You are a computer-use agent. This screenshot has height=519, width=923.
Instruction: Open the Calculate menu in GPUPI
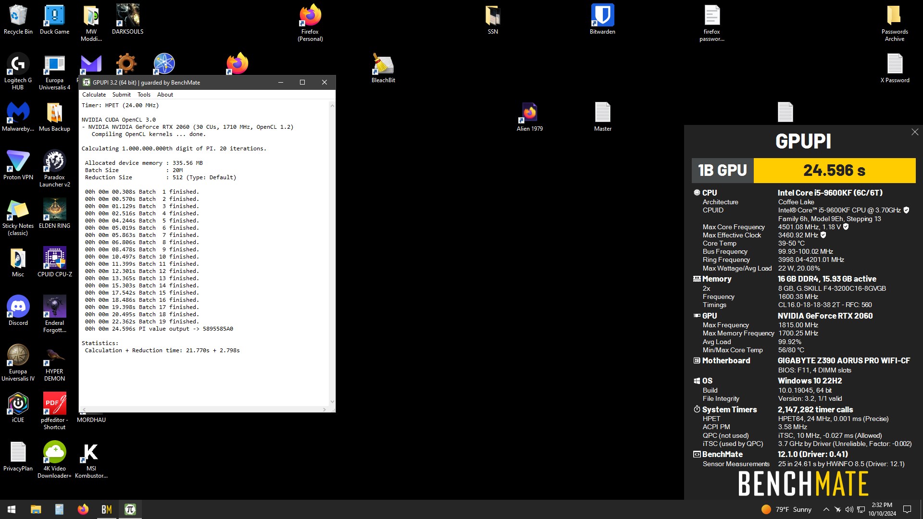coord(94,95)
